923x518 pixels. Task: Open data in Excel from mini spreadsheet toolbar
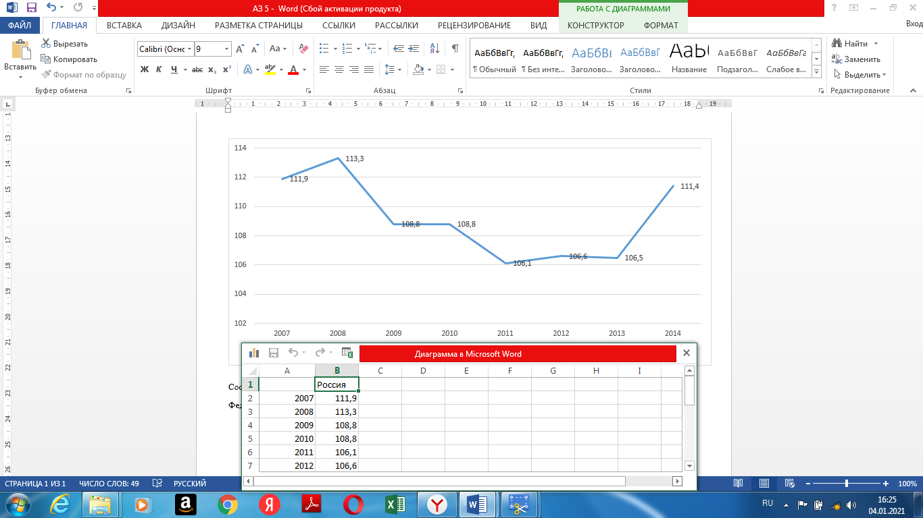click(347, 353)
